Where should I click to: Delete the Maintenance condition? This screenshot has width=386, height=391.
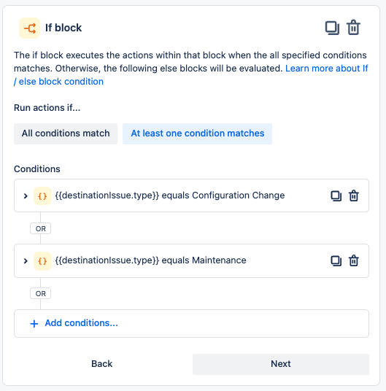(354, 260)
